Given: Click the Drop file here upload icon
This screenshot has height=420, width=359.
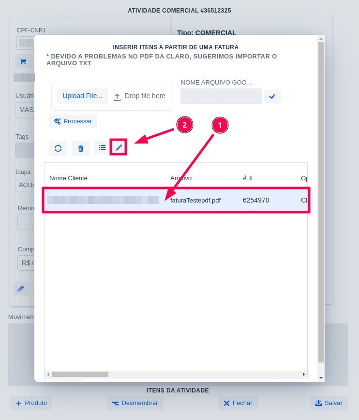Looking at the screenshot, I should (x=117, y=97).
